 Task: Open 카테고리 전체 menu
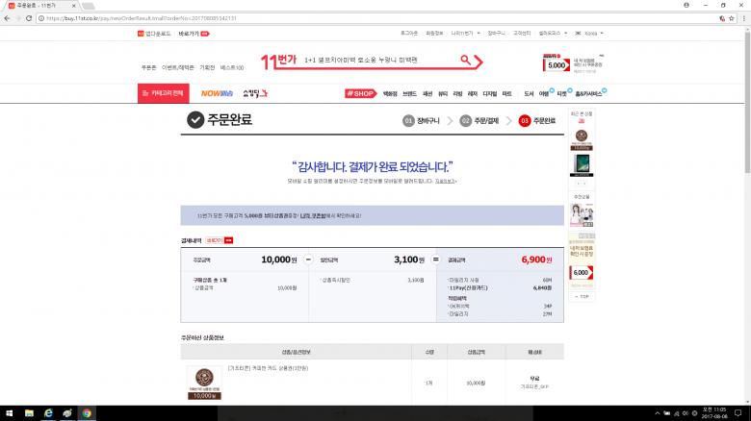[x=164, y=93]
